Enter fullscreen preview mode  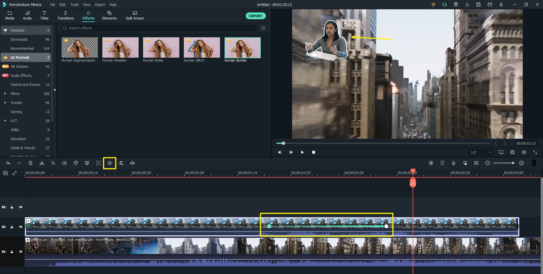point(535,152)
